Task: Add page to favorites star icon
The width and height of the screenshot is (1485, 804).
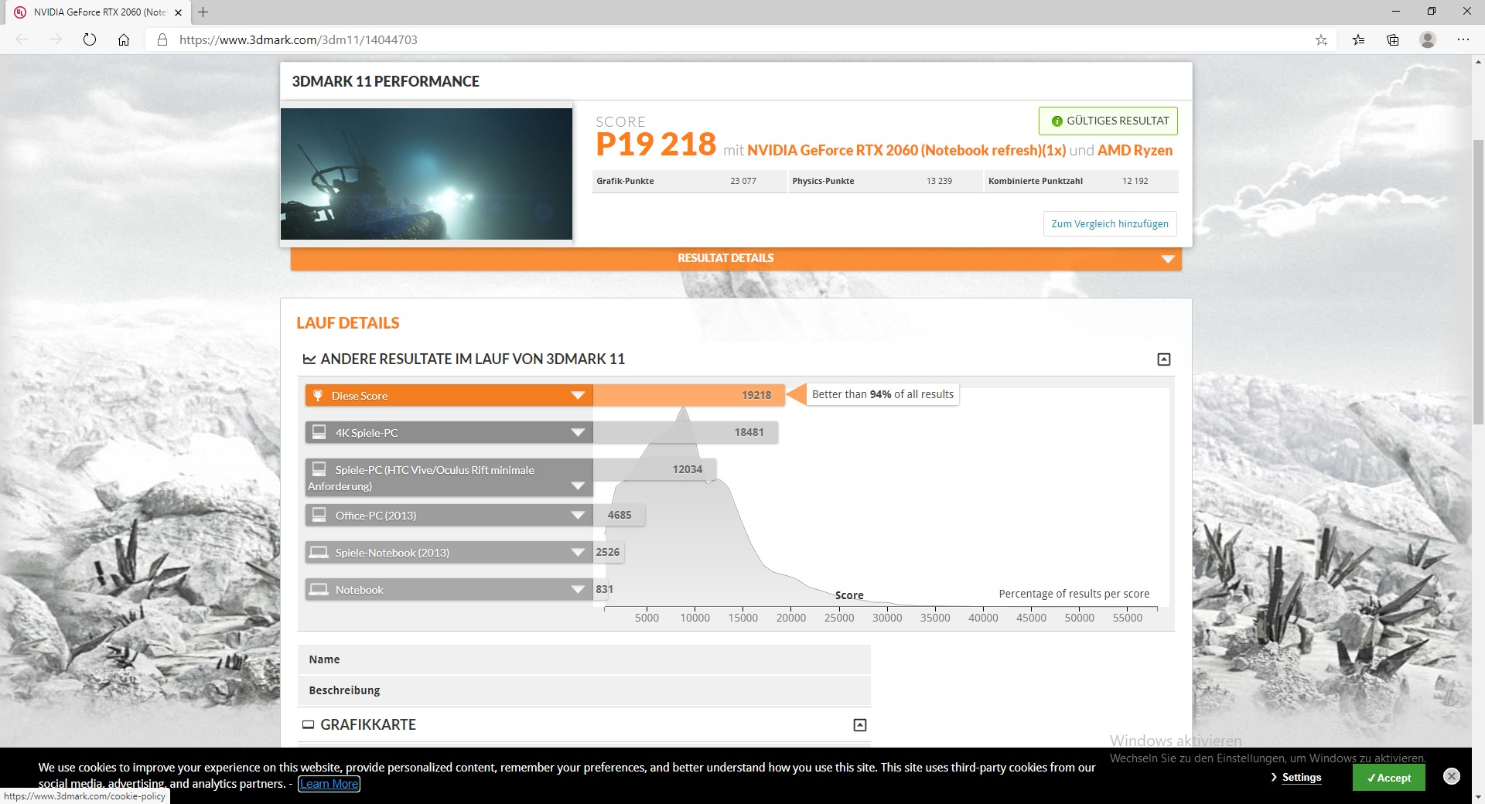Action: point(1321,39)
